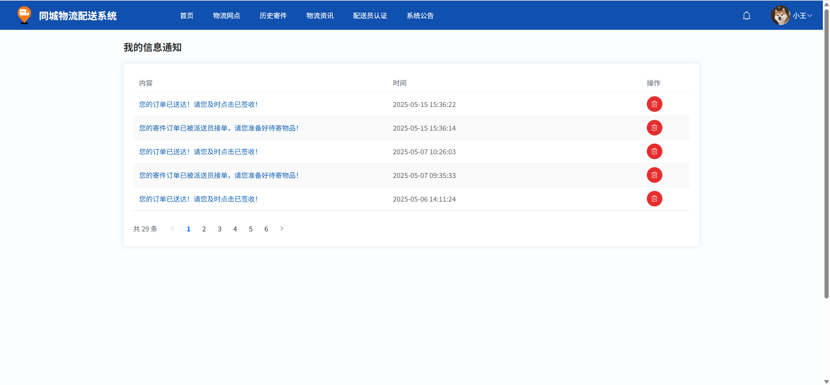Click the Shiba dog avatar
Image resolution: width=830 pixels, height=385 pixels.
tap(780, 15)
